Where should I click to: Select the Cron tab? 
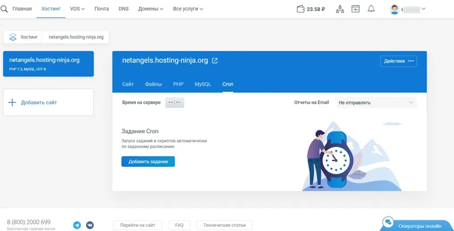click(228, 84)
